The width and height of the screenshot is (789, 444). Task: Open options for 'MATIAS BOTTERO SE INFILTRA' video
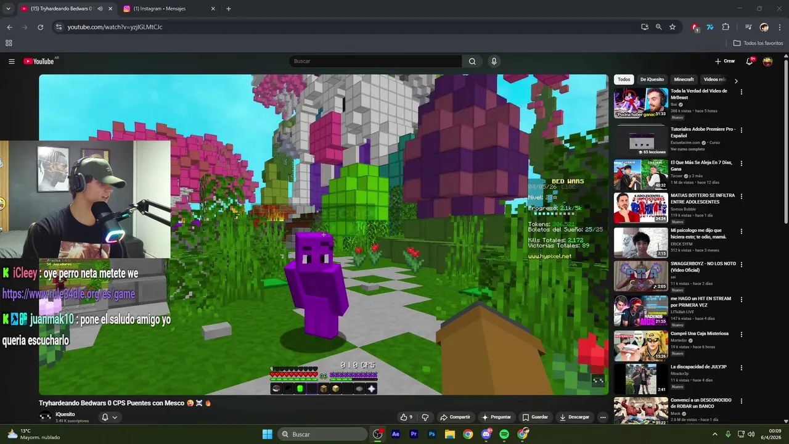742,196
